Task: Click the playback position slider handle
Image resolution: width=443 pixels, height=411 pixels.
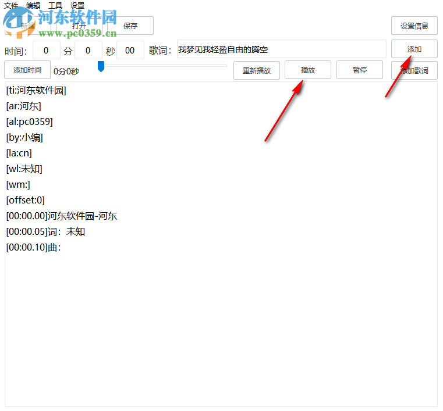Action: 101,67
